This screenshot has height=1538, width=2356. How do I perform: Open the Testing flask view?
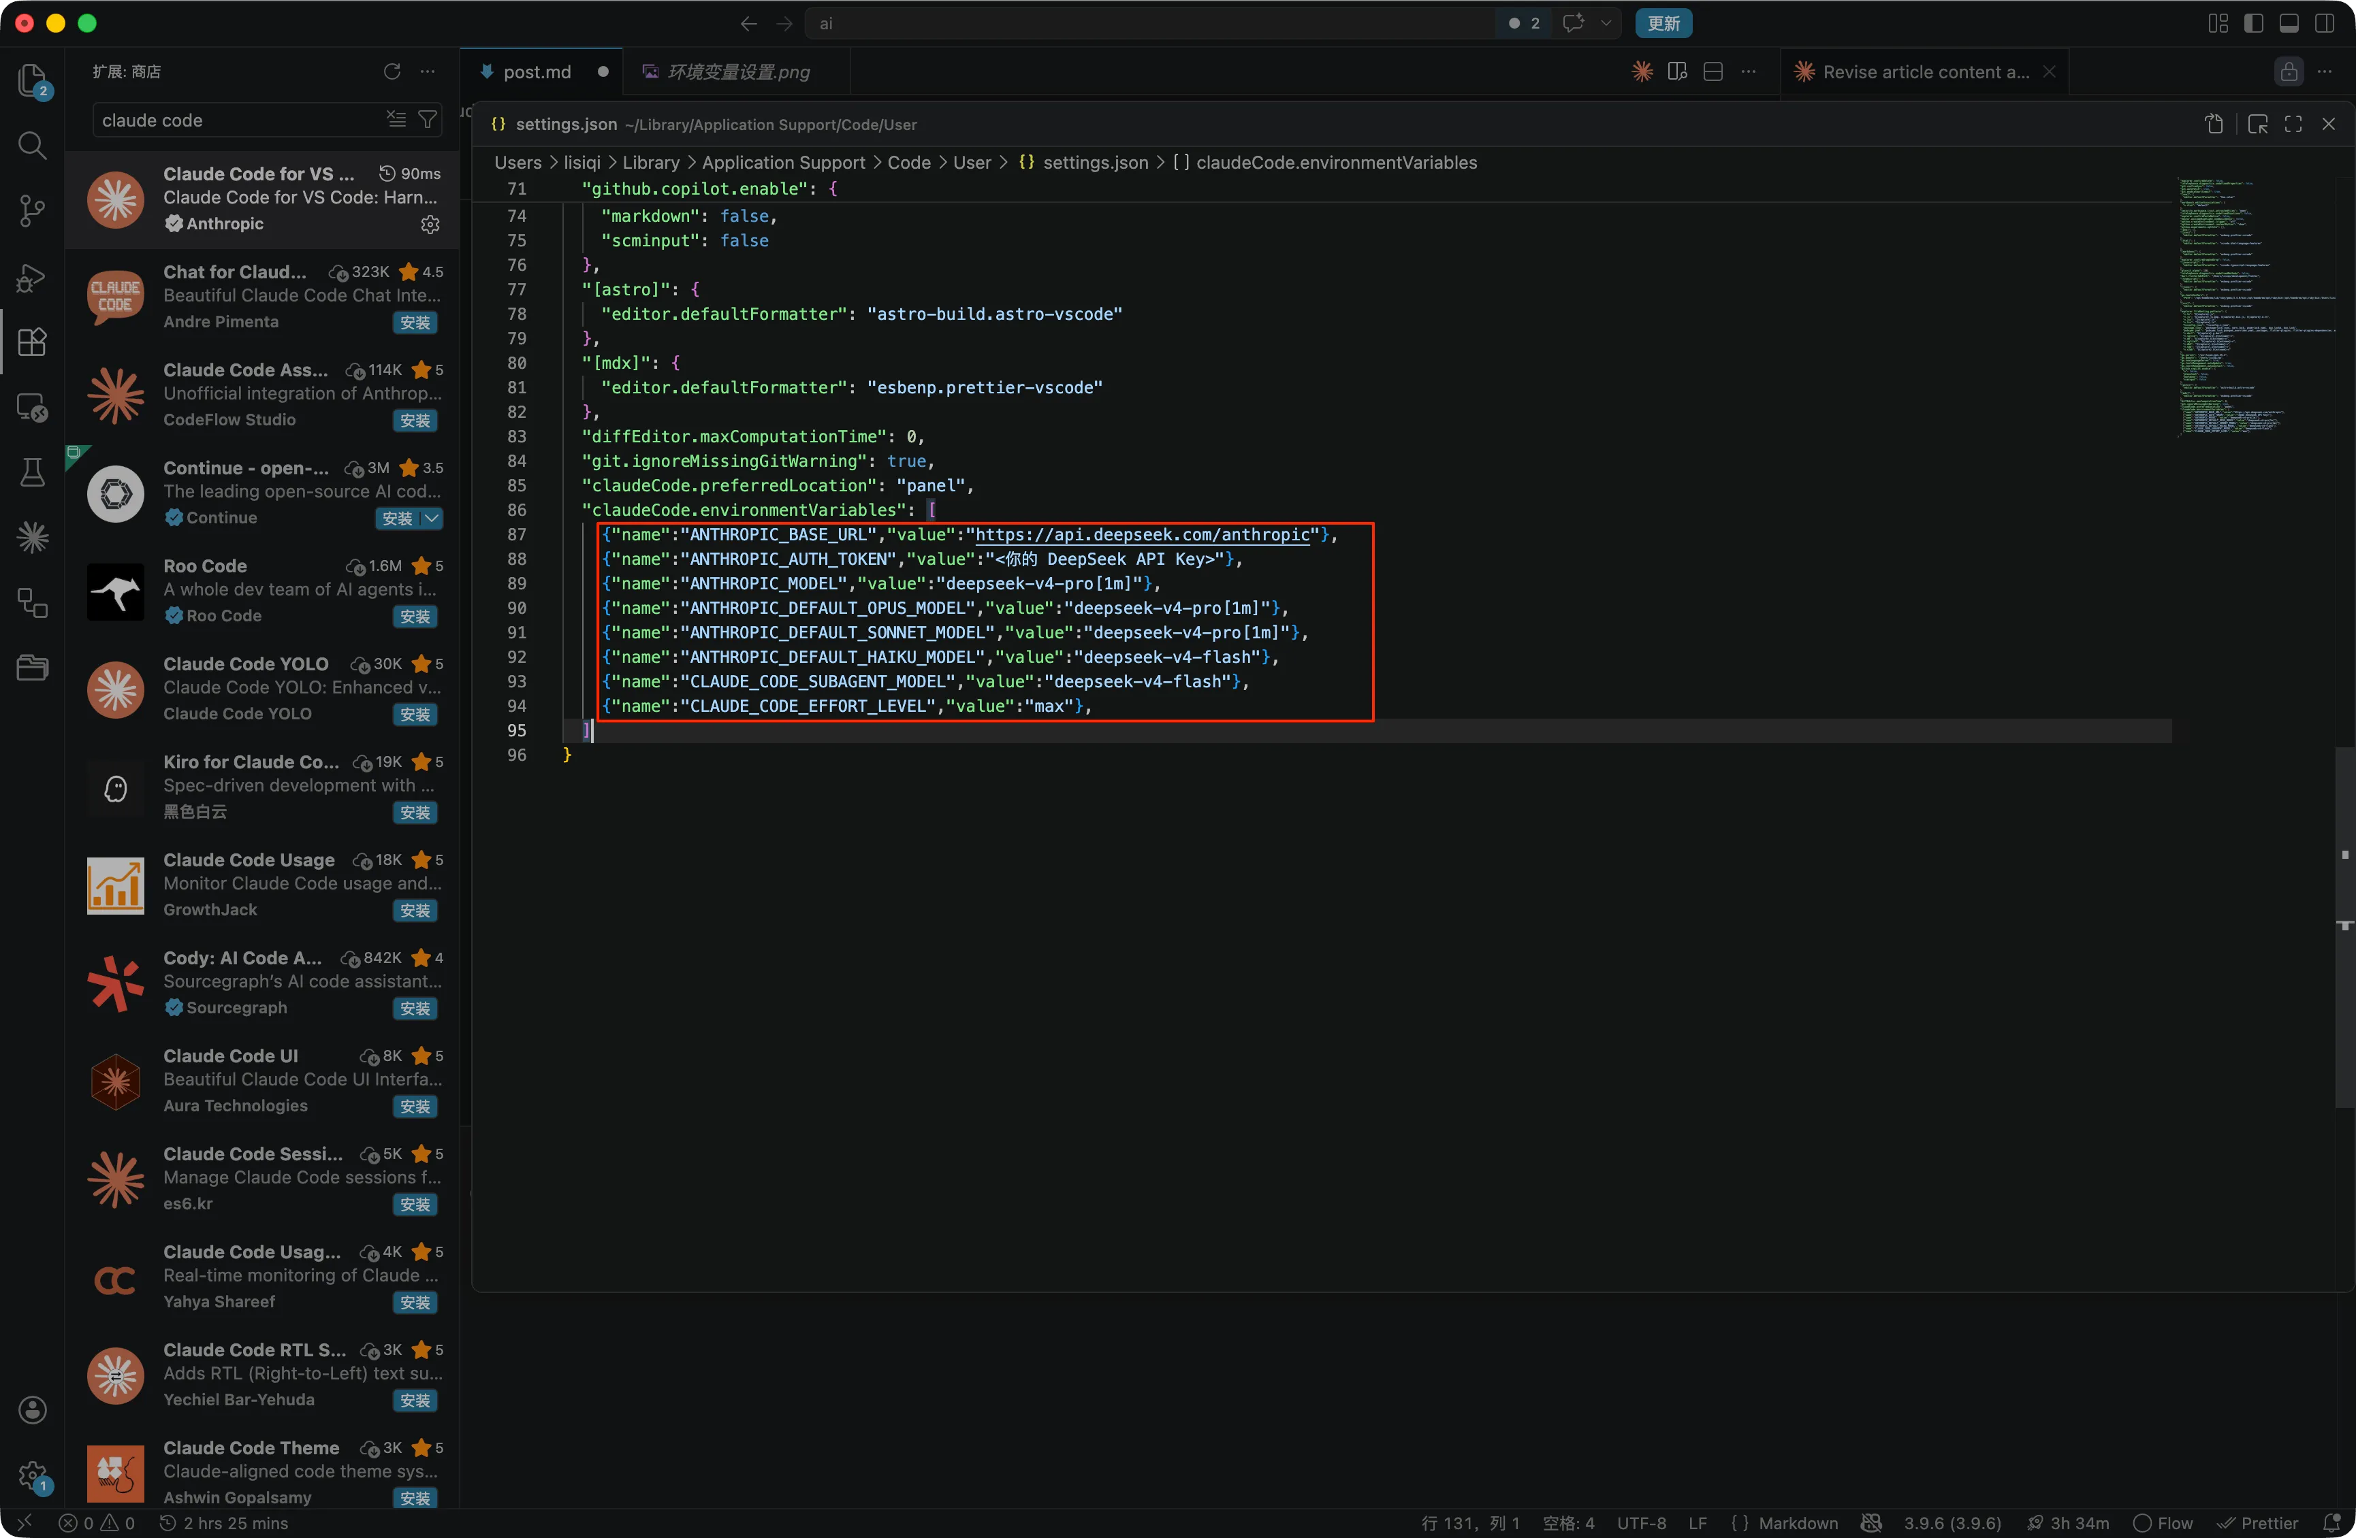(32, 472)
